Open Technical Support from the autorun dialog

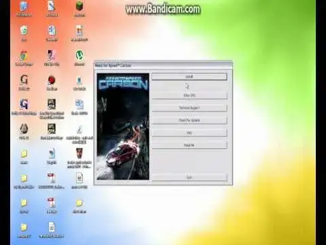(189, 108)
